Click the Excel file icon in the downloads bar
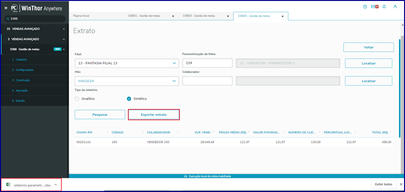 point(8,185)
